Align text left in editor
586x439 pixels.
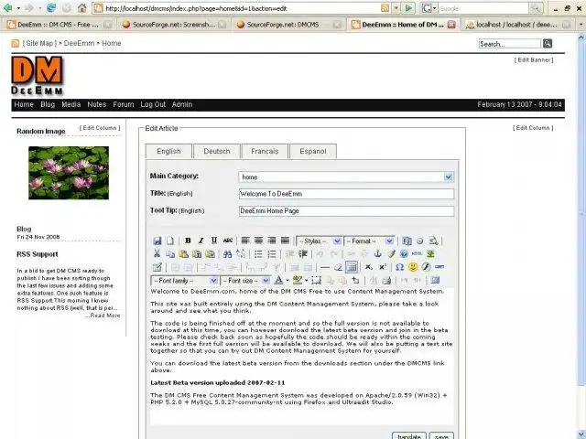click(245, 241)
